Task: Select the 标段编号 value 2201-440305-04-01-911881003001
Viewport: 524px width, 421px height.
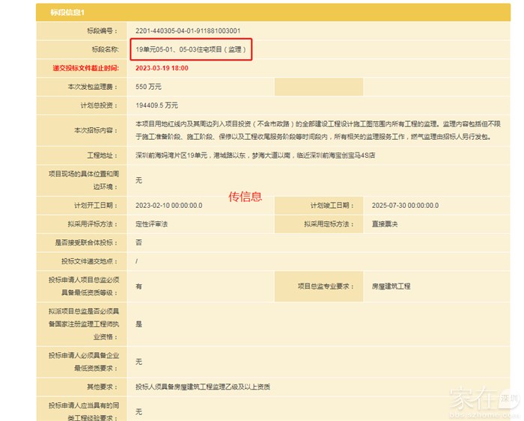Action: coord(188,31)
